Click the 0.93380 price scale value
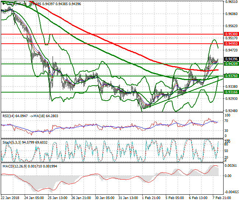239x202 pixels. pyautogui.click(x=231, y=87)
